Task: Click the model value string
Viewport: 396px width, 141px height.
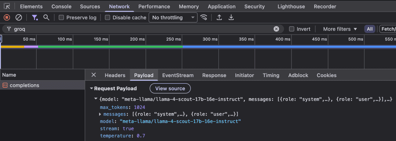Action: point(180,121)
